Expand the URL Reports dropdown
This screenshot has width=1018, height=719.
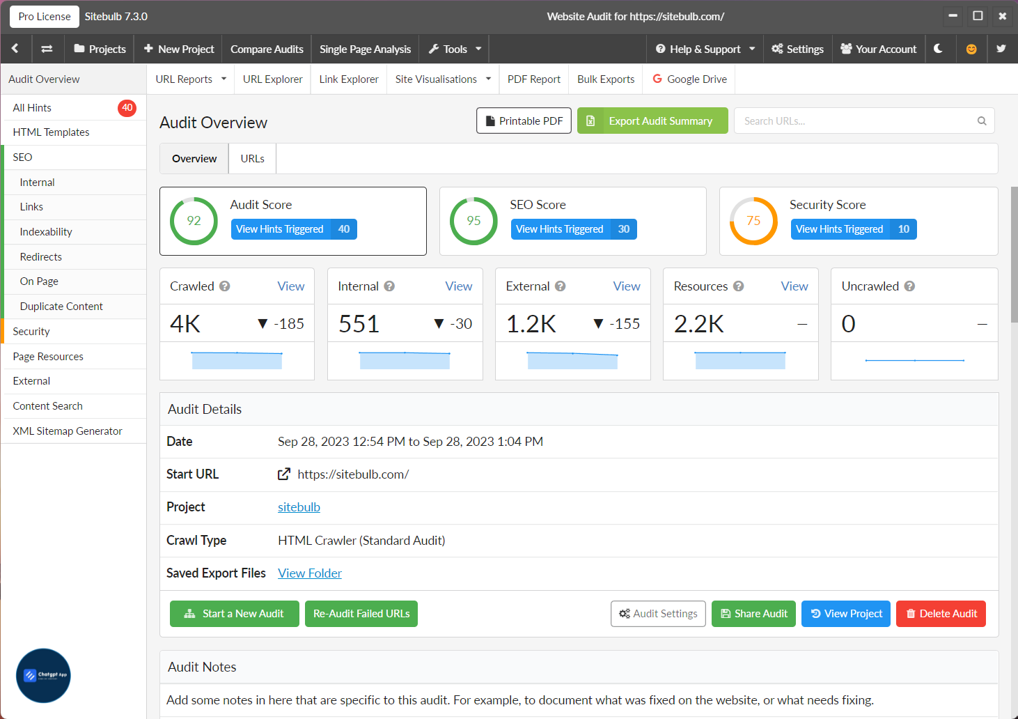pyautogui.click(x=191, y=79)
